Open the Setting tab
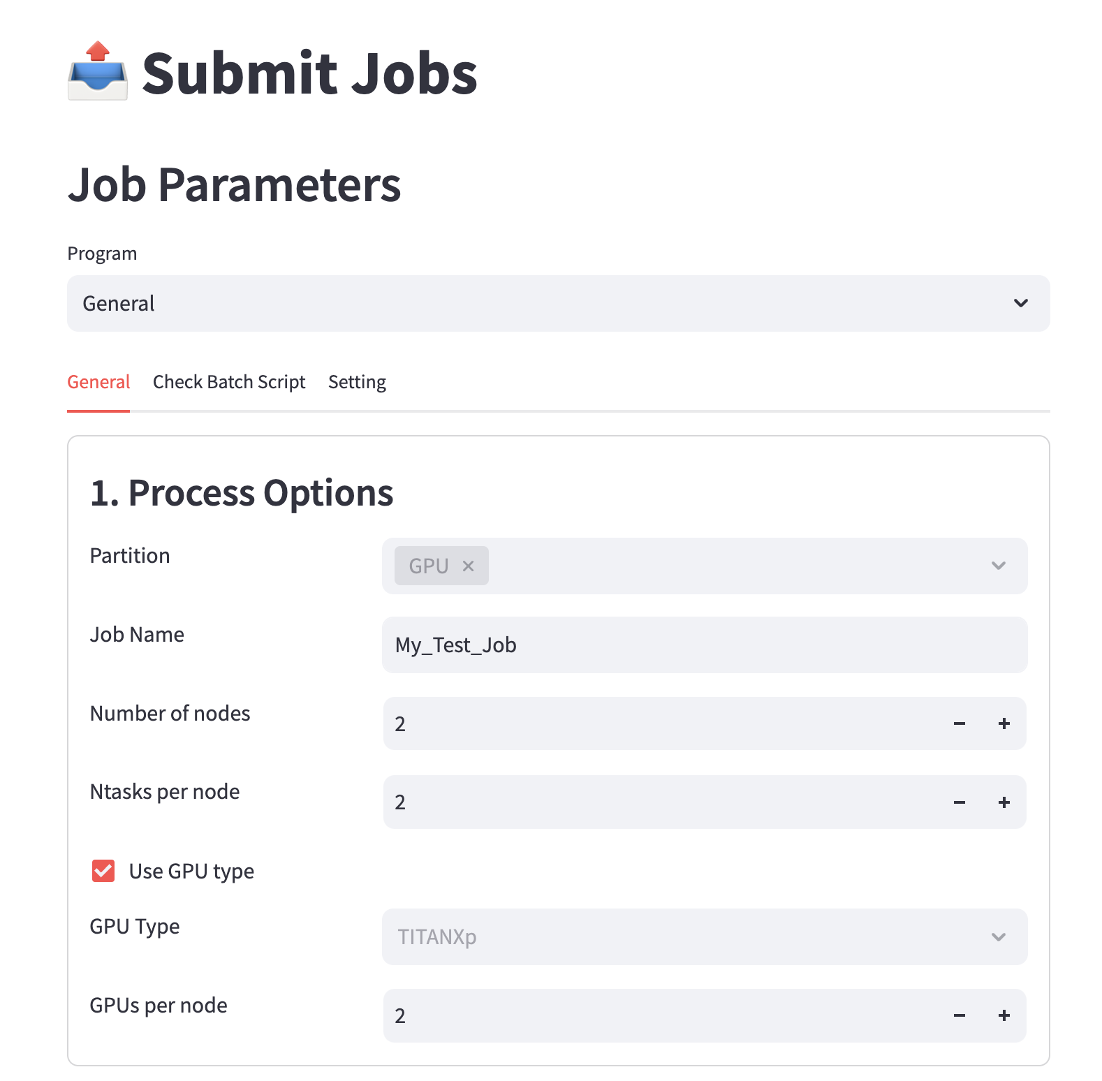 (357, 382)
